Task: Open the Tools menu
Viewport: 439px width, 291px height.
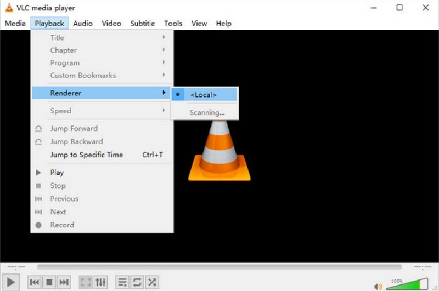Action: [x=173, y=24]
